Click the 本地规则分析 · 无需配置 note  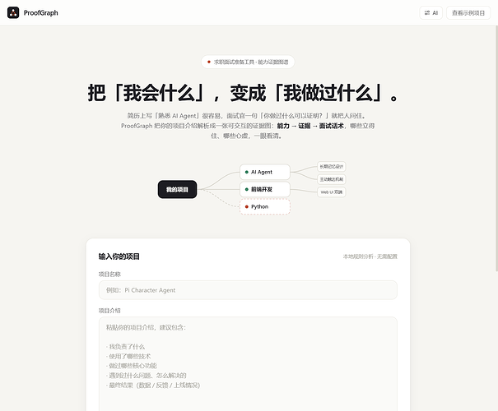(x=370, y=256)
